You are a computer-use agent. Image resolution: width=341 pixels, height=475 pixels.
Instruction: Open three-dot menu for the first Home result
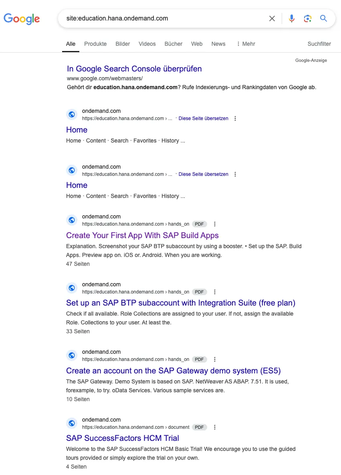(235, 118)
